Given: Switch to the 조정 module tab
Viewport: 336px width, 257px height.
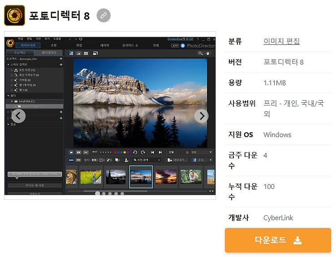Looking at the screenshot, I should pos(54,45).
